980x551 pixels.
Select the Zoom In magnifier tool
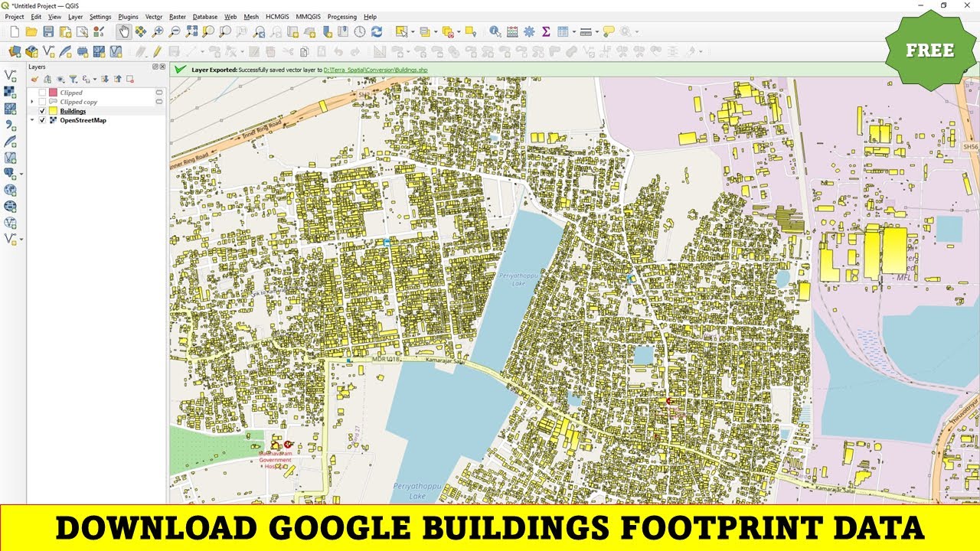[x=158, y=31]
